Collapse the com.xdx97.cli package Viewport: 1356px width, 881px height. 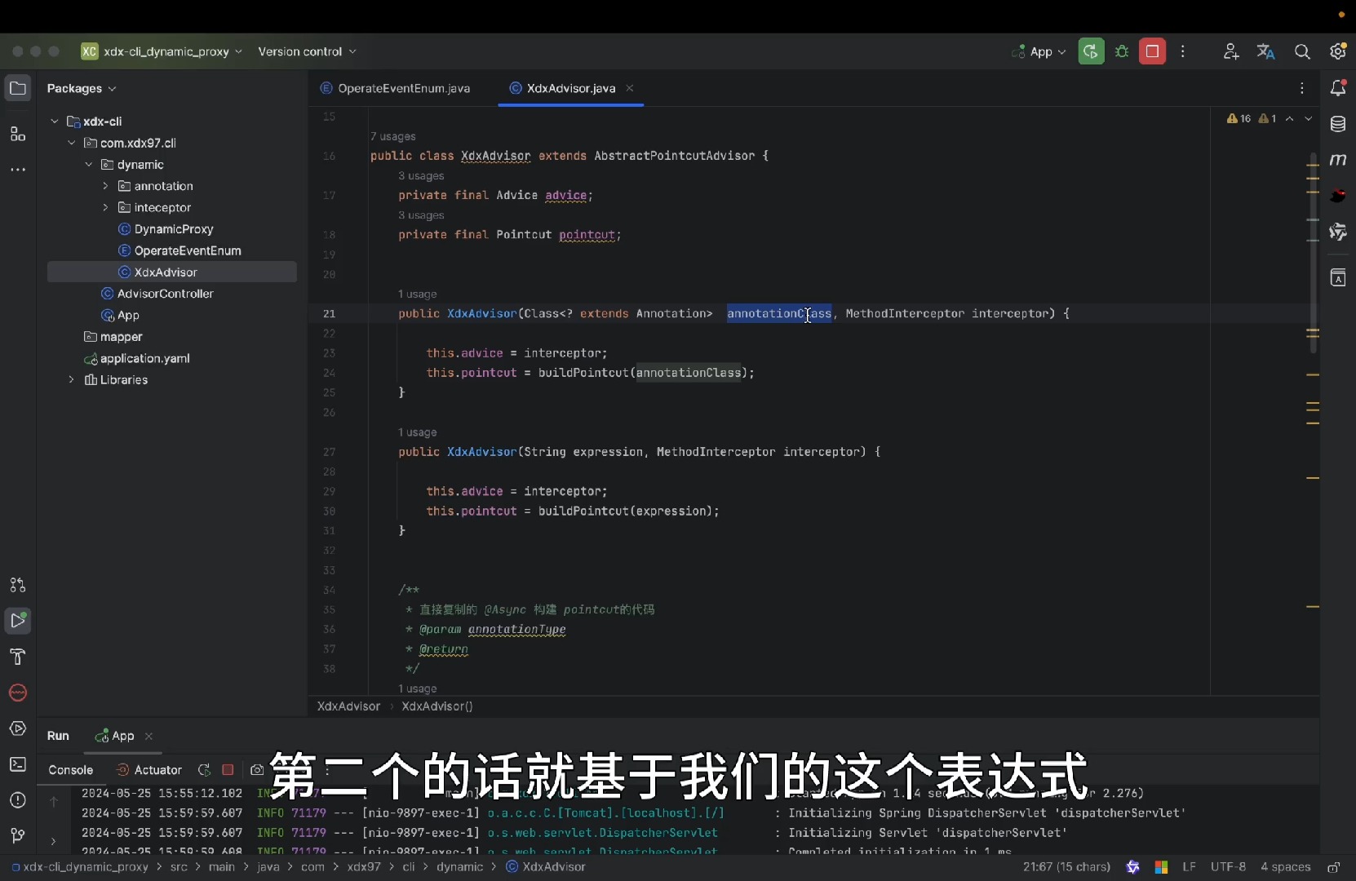72,143
